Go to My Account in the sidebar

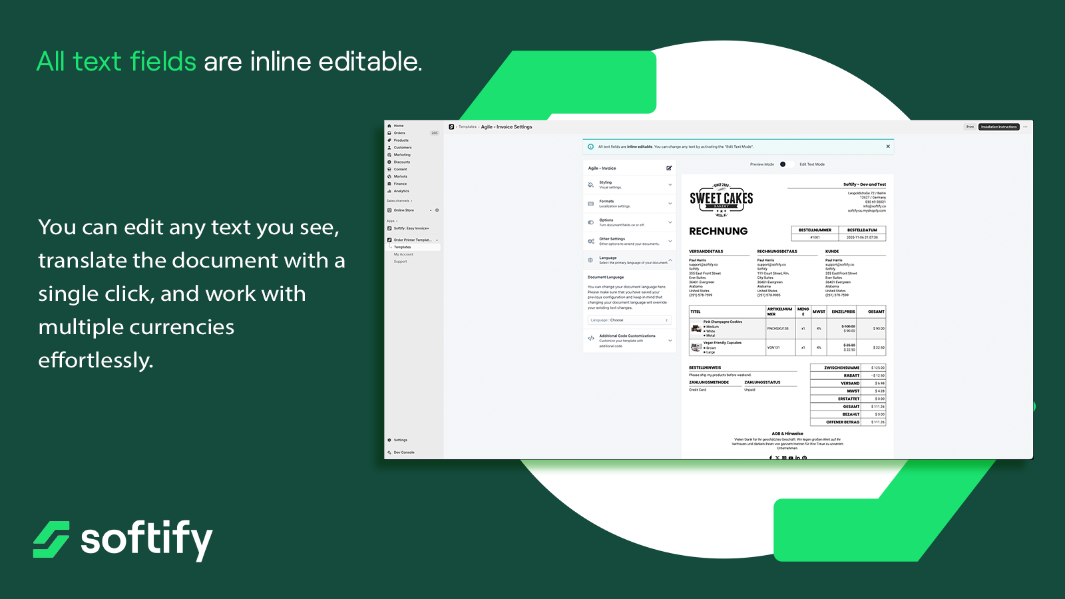(403, 254)
